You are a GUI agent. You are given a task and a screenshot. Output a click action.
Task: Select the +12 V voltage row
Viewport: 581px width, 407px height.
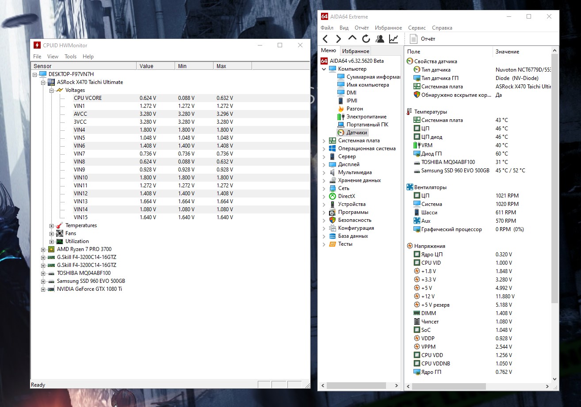click(x=478, y=297)
